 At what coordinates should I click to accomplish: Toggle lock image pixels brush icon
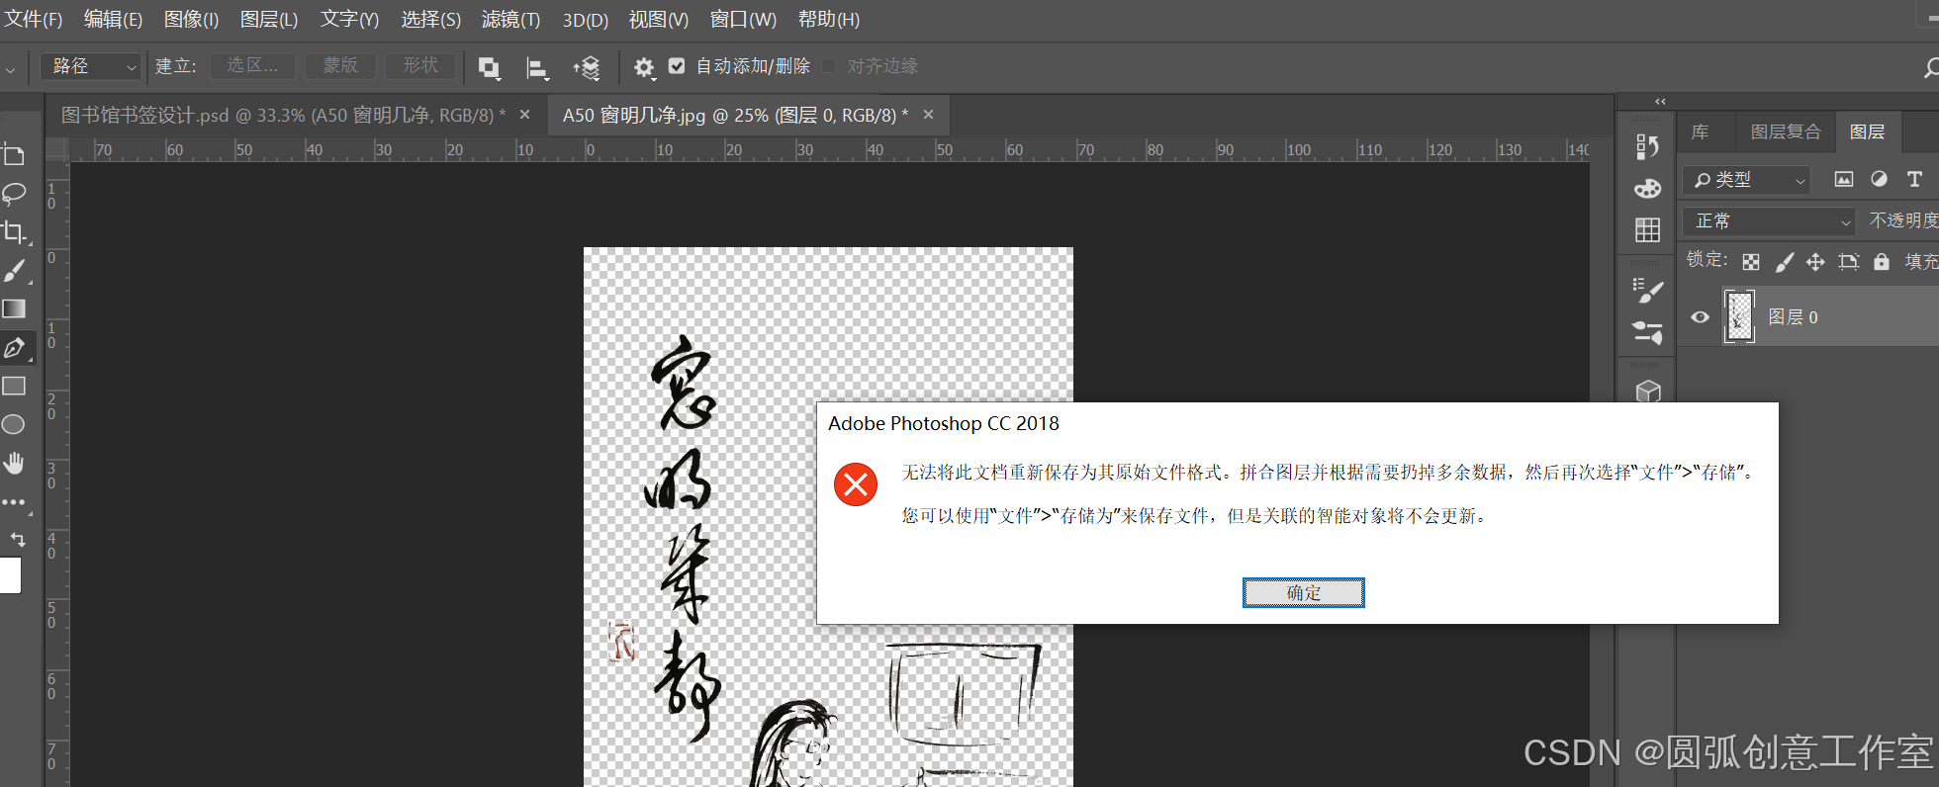pos(1784,262)
